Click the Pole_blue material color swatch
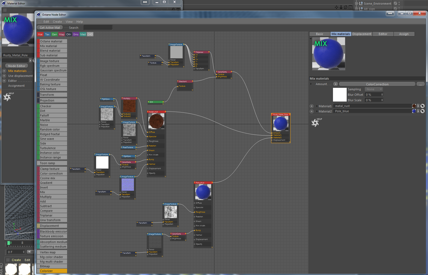Viewport: 428px width, 275px height. pyautogui.click(x=414, y=111)
